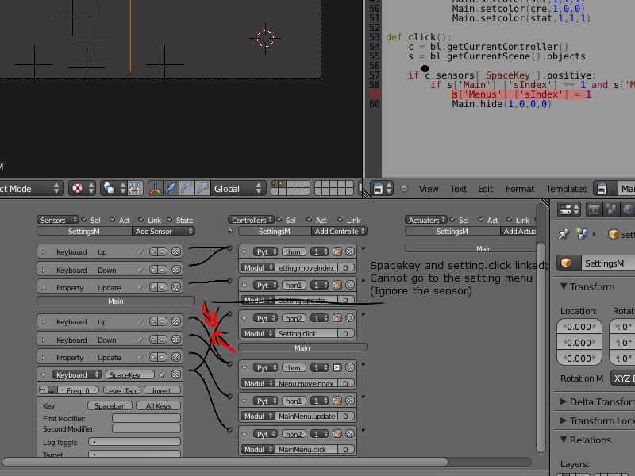This screenshot has width=635, height=476.
Task: Toggle Sensors State checkbox
Action: point(170,220)
